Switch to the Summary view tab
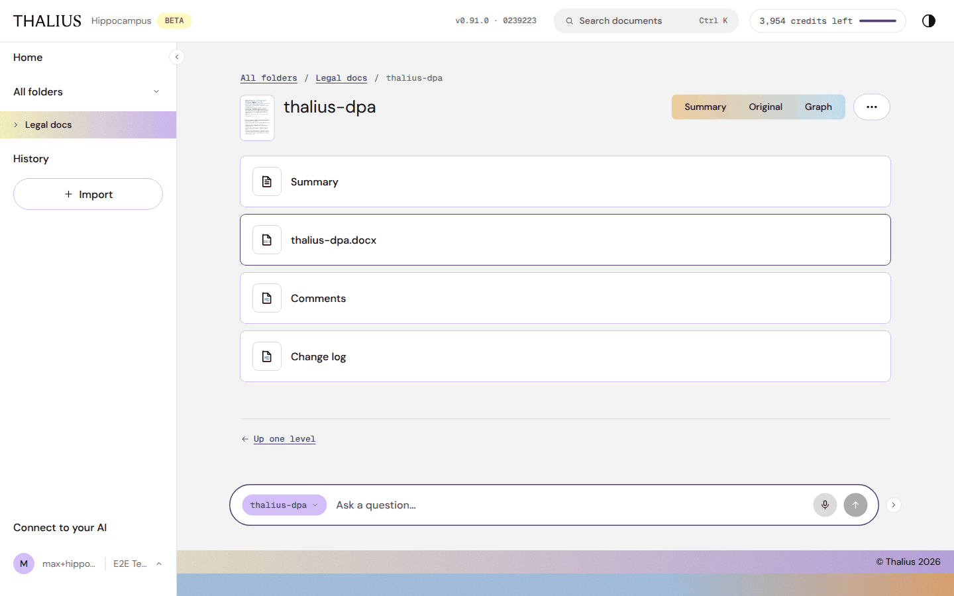The height and width of the screenshot is (596, 954). [x=705, y=107]
